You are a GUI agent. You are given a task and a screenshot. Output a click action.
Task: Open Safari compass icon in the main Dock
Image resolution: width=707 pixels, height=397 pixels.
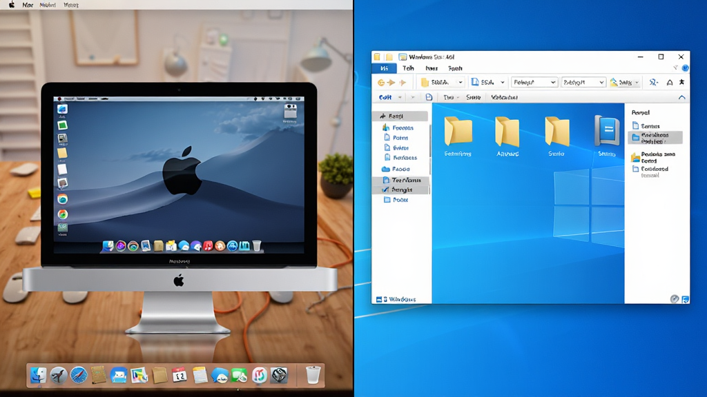[79, 376]
